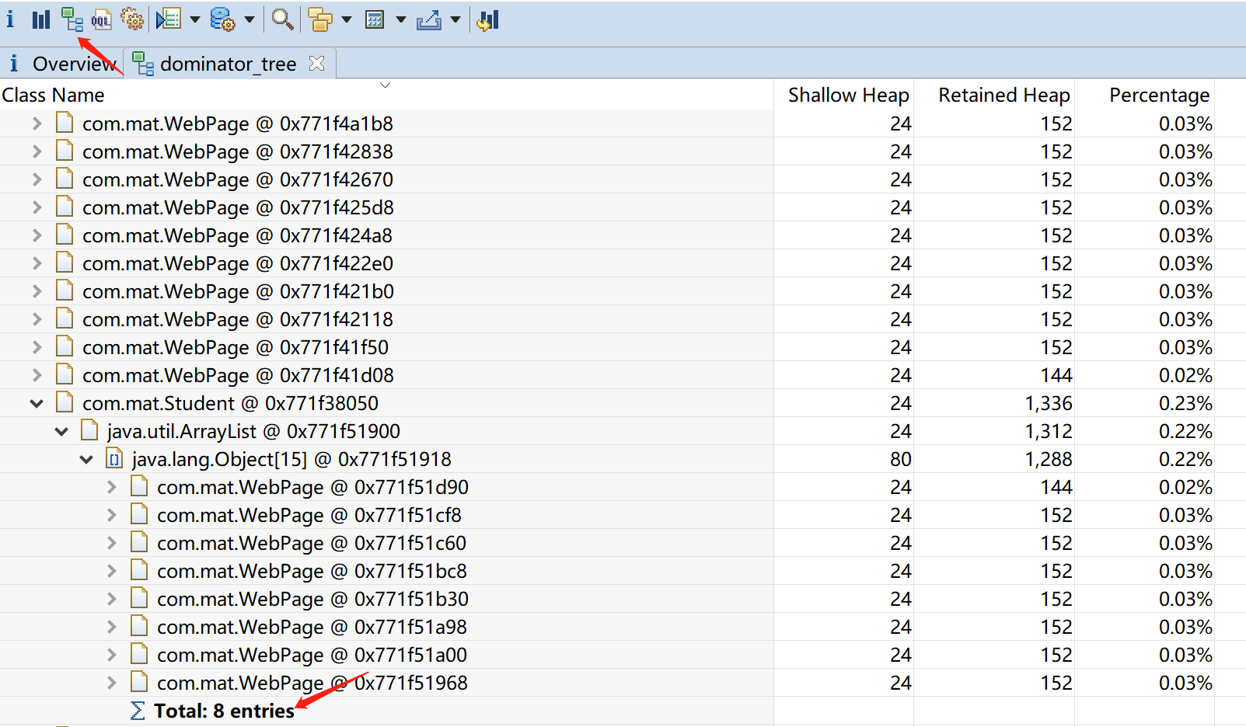Open the Histogram bar chart icon

[40, 19]
